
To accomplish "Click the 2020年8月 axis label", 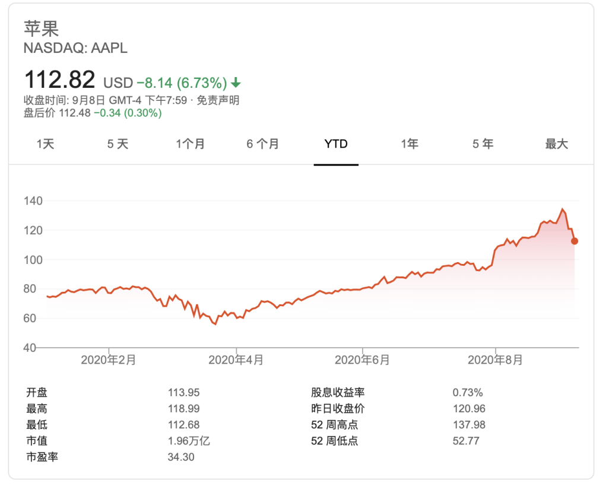I will (495, 359).
